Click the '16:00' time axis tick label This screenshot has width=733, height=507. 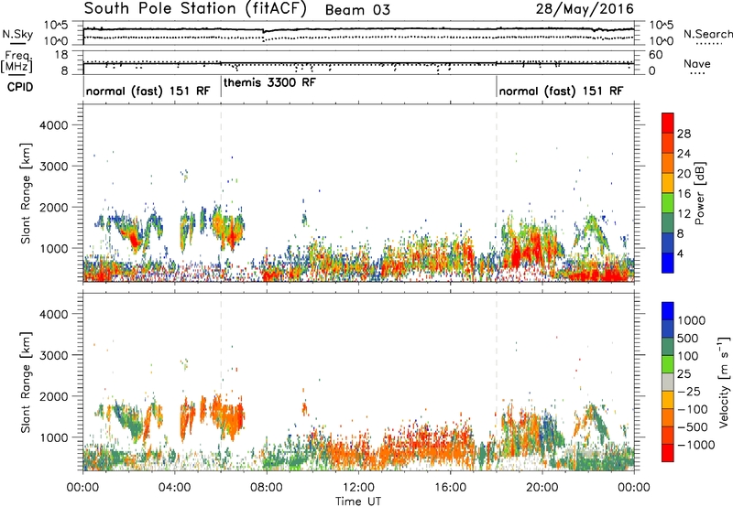[450, 488]
